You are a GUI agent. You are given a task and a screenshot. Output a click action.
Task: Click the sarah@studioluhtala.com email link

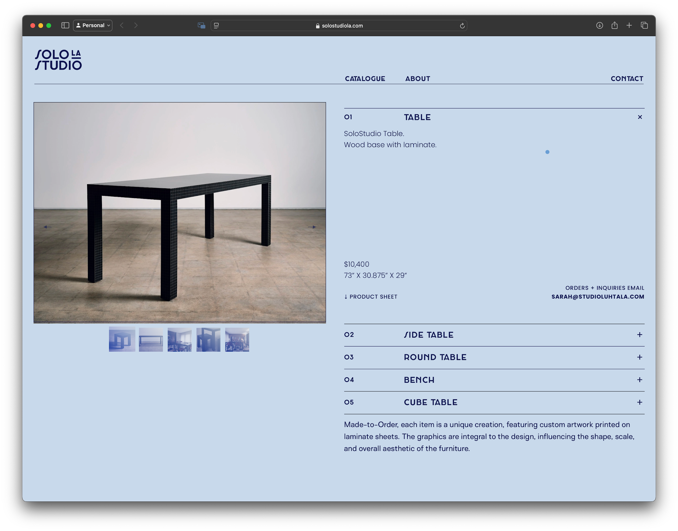tap(598, 297)
